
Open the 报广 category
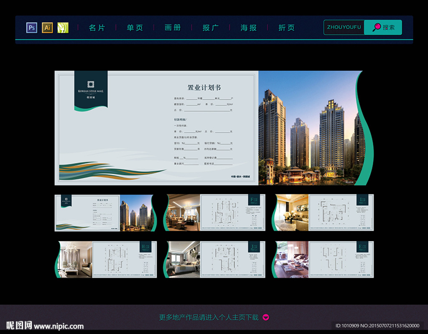[211, 27]
